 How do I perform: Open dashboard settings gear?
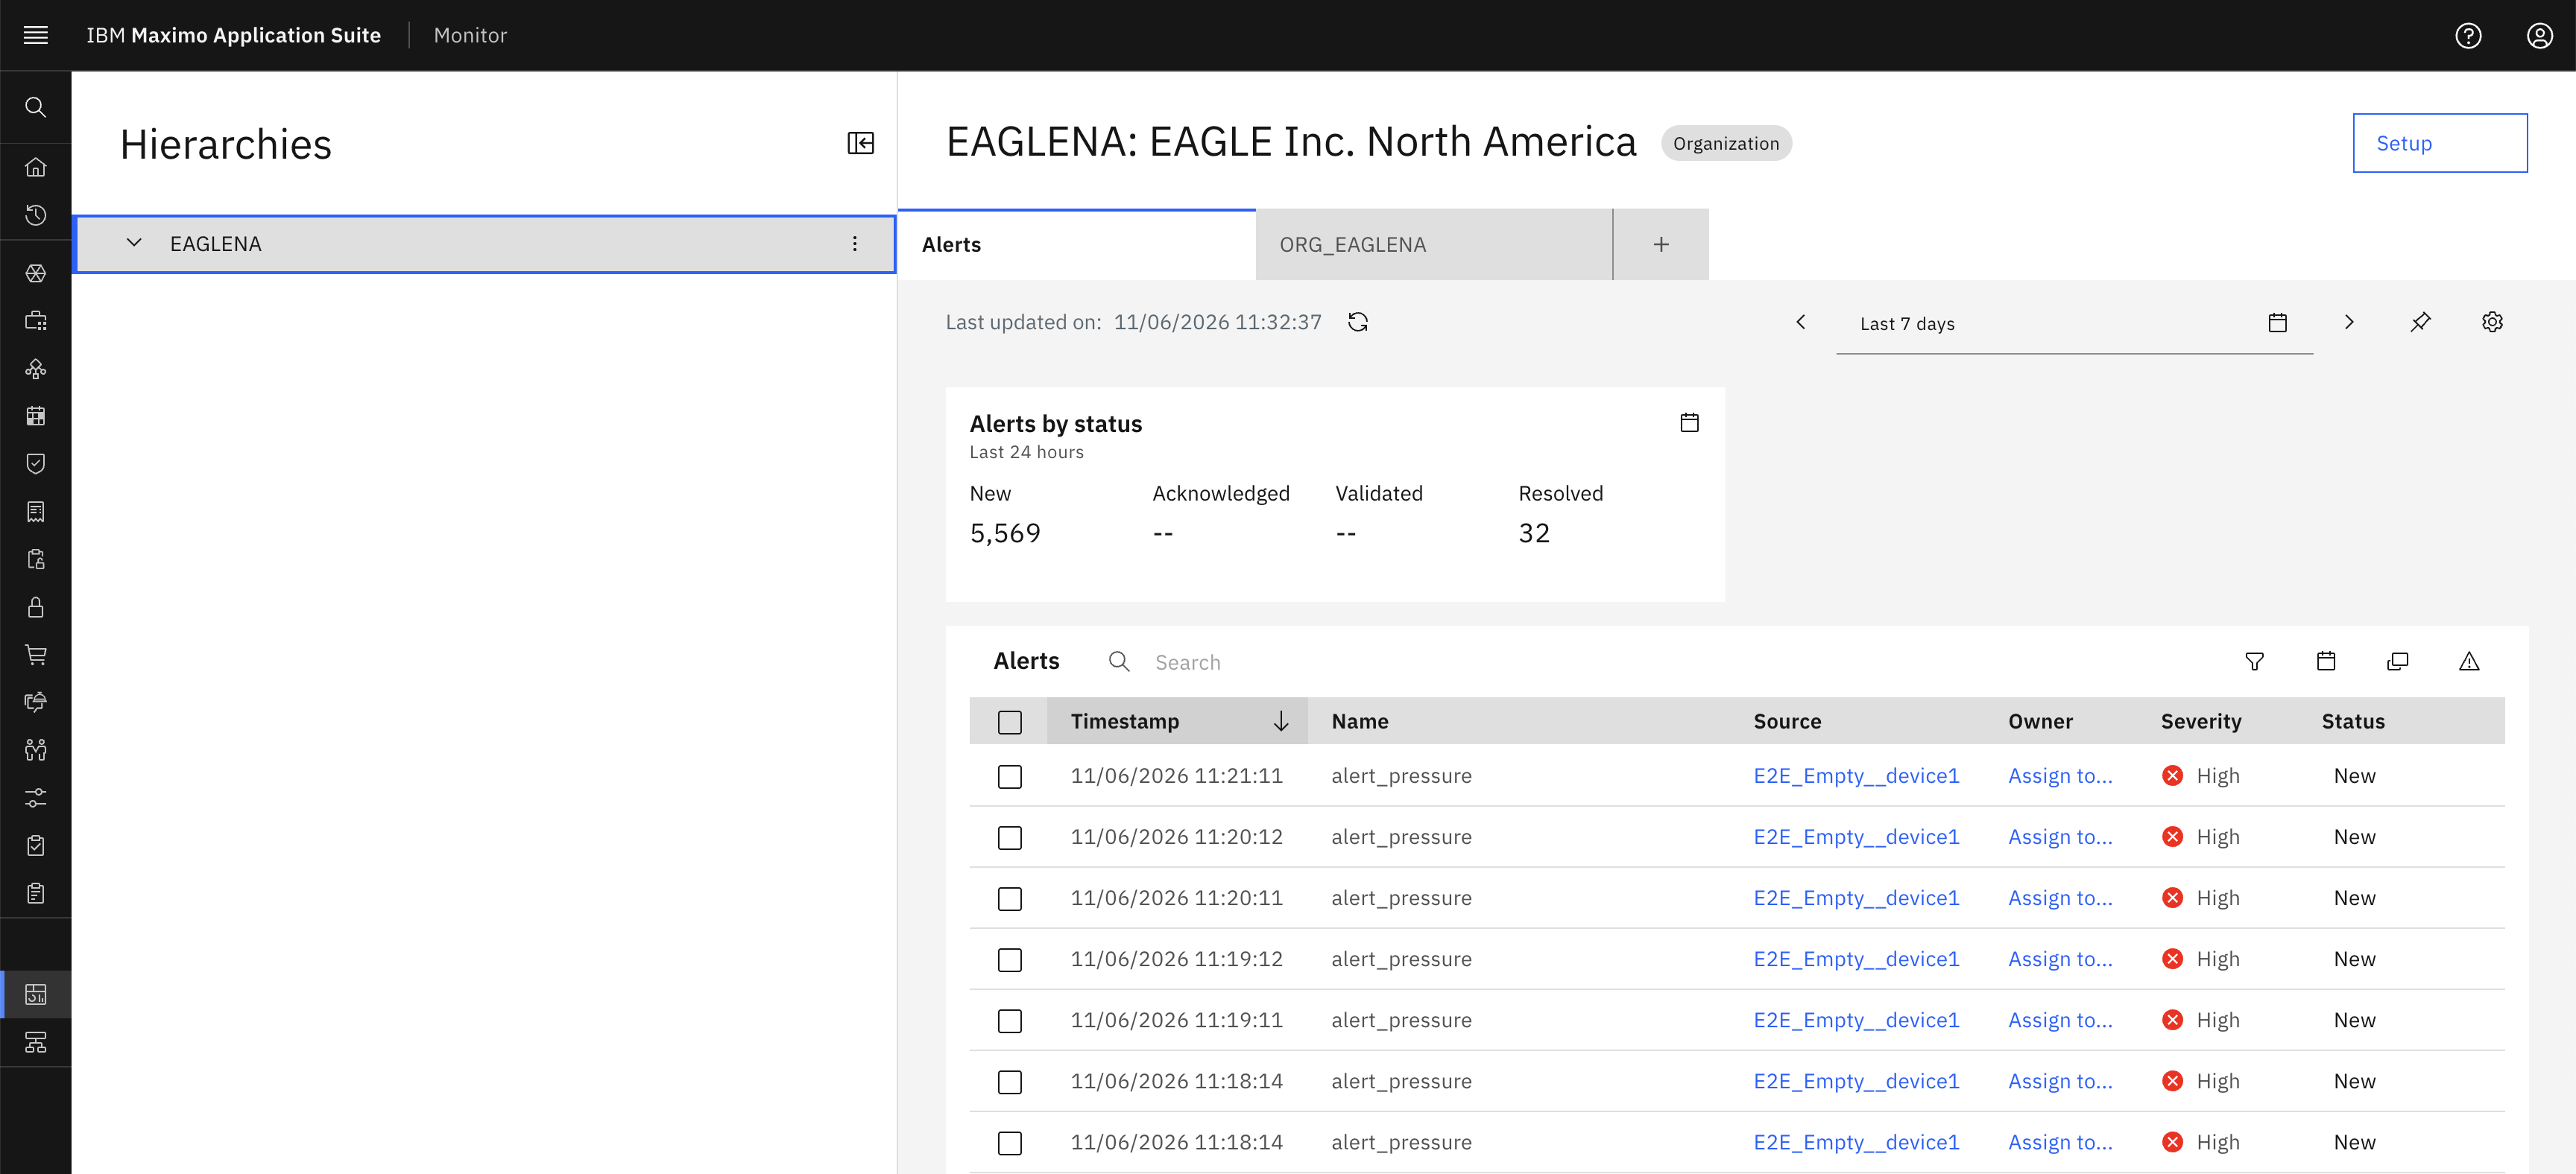[x=2492, y=322]
